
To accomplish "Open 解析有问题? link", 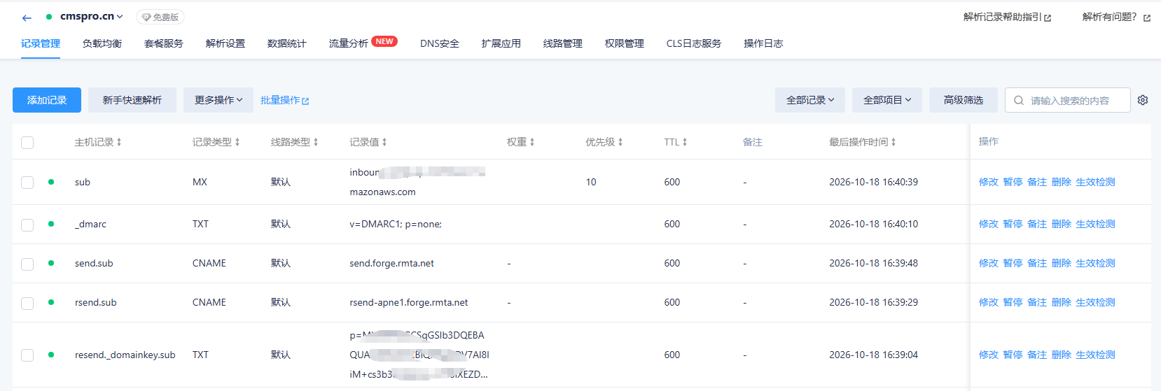I will point(1110,17).
